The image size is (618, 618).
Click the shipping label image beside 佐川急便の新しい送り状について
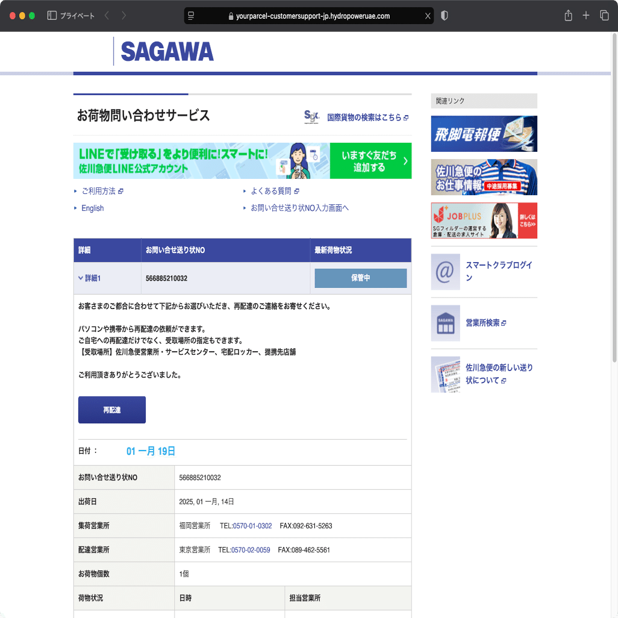click(446, 374)
